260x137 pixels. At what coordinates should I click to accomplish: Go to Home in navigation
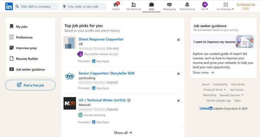click(x=116, y=6)
